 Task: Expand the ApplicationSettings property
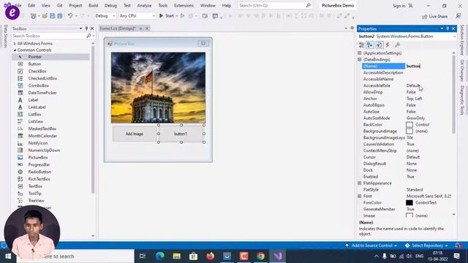(x=360, y=53)
